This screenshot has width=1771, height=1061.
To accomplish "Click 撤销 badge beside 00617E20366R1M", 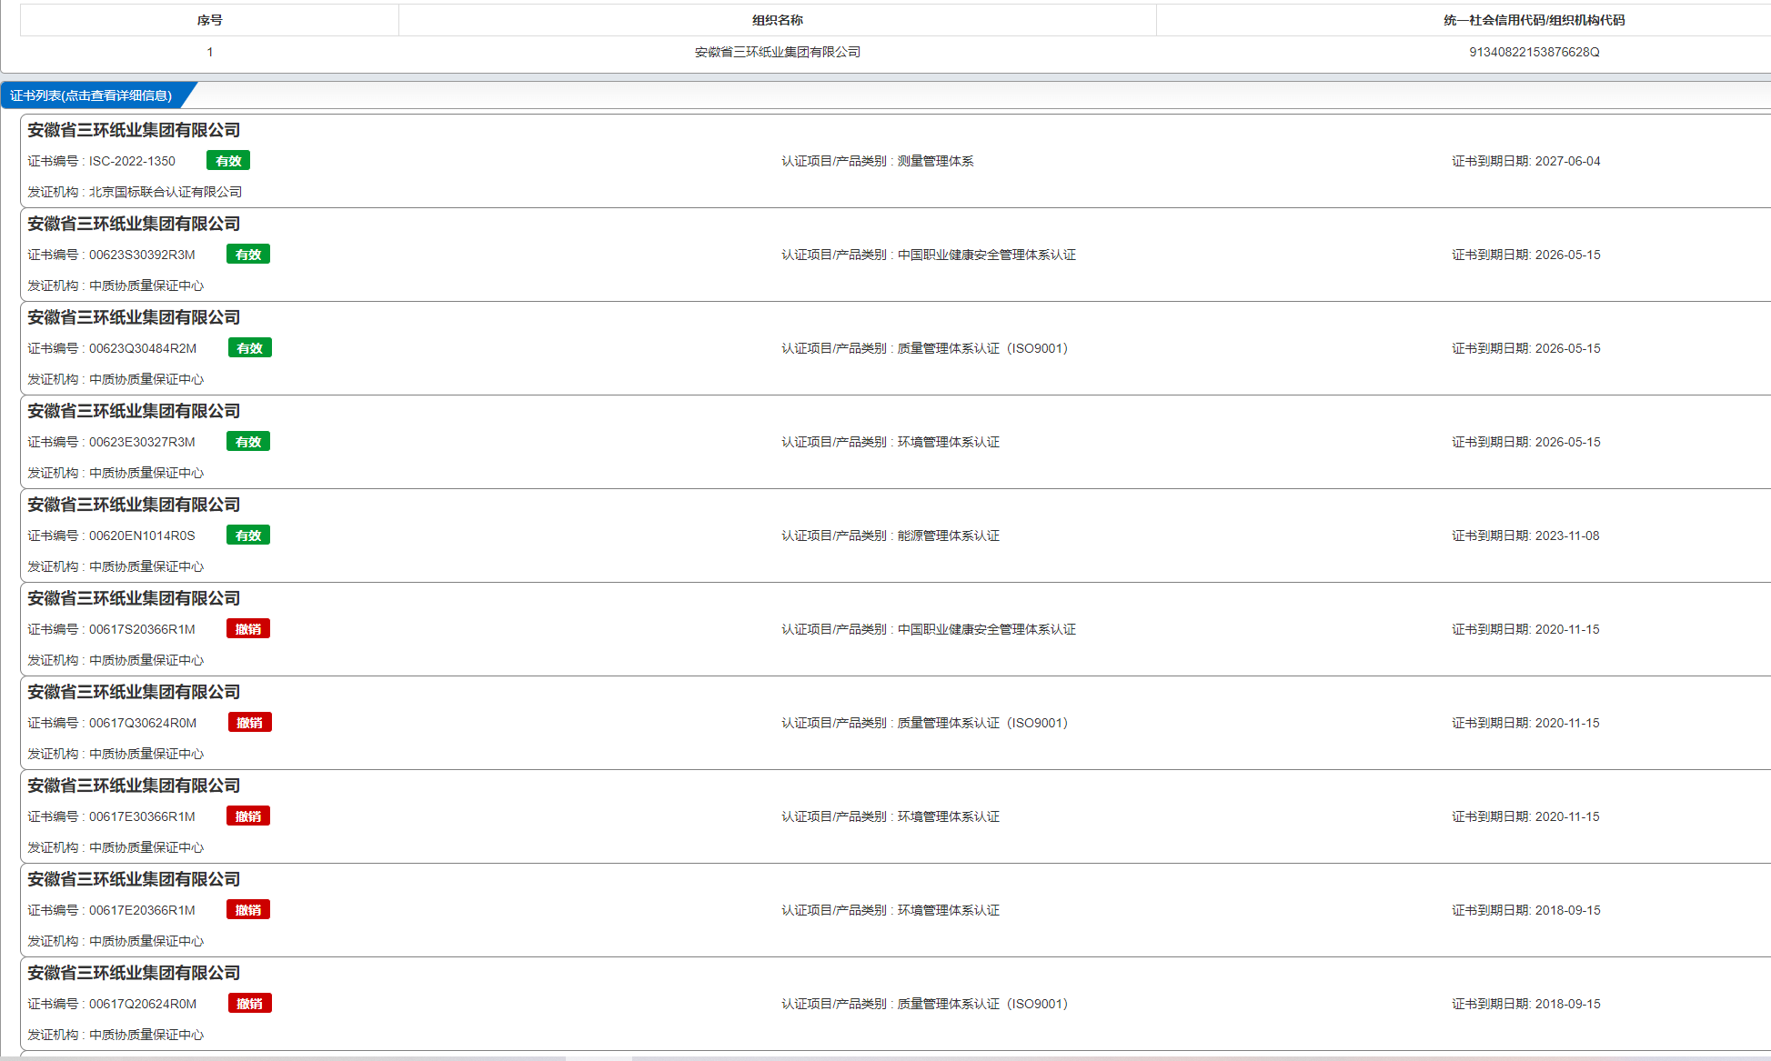I will click(x=248, y=910).
